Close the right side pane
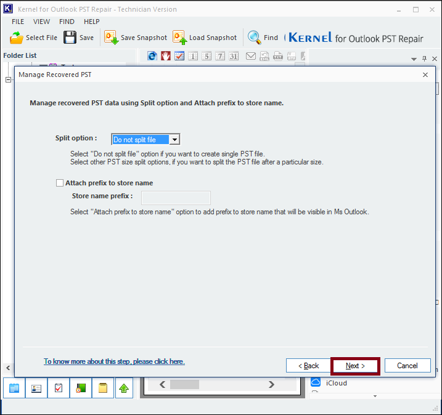This screenshot has height=415, width=442. 435,58
